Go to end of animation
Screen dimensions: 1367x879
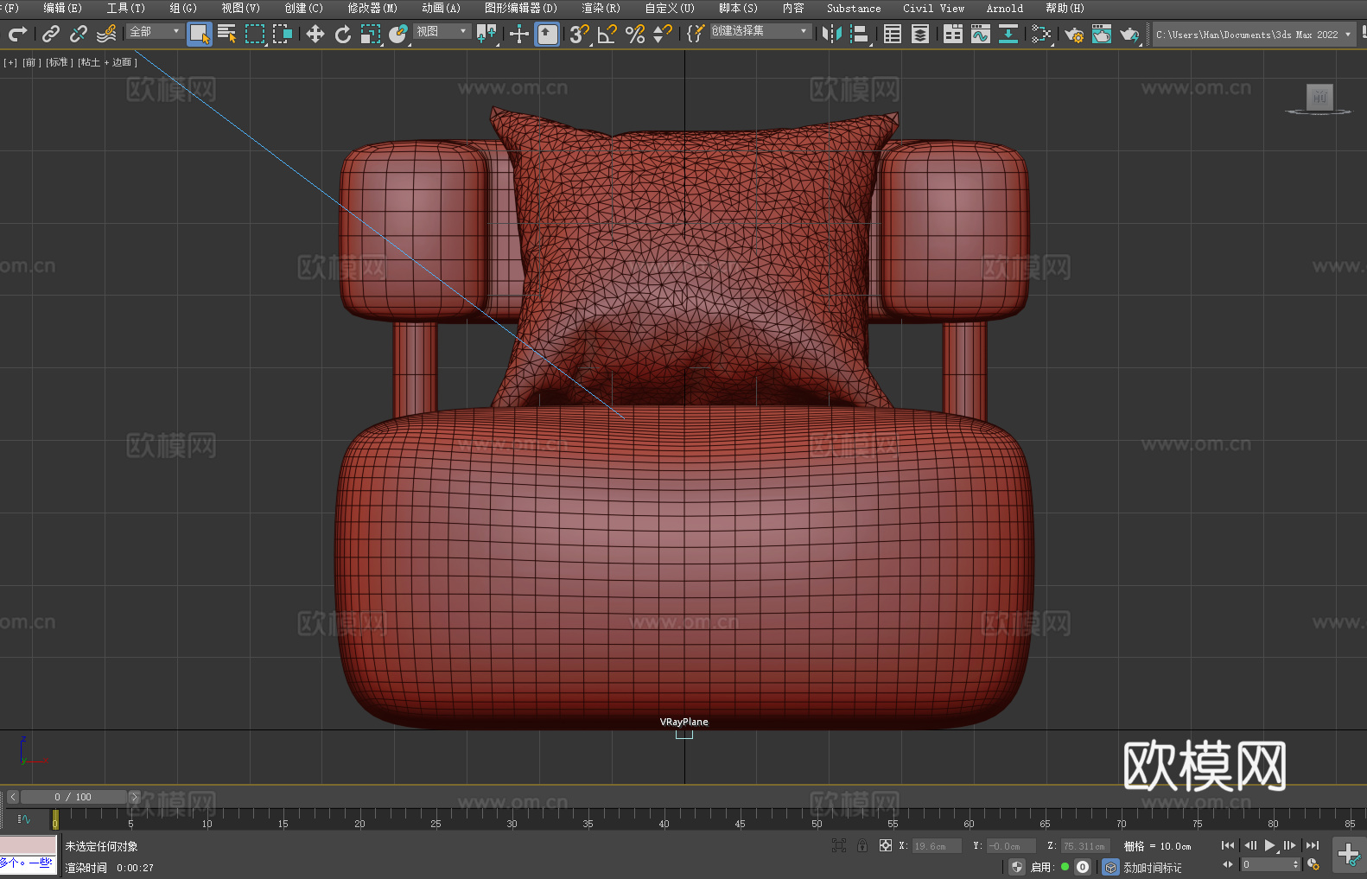point(1313,845)
